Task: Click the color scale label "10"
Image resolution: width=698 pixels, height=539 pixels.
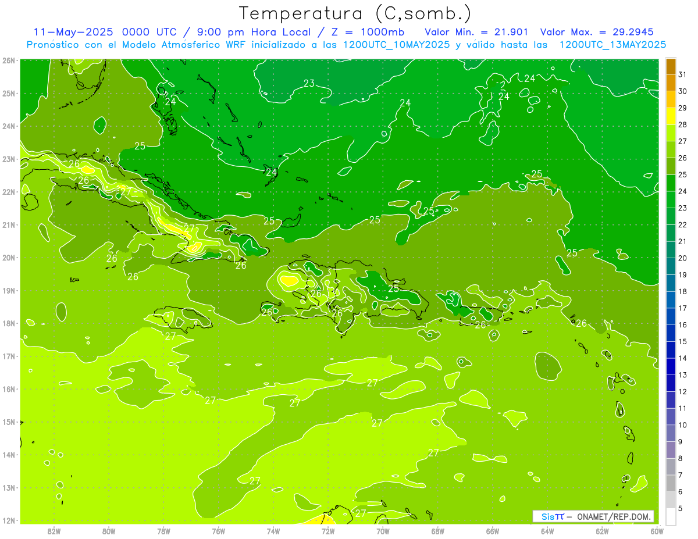Action: pyautogui.click(x=682, y=426)
